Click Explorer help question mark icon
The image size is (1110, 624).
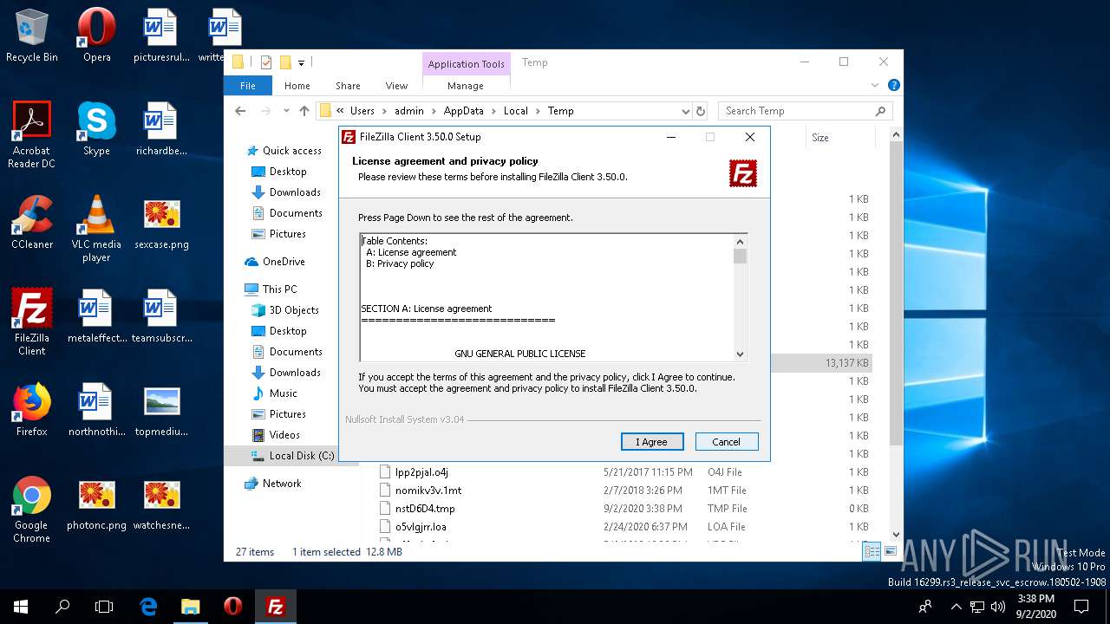click(893, 85)
